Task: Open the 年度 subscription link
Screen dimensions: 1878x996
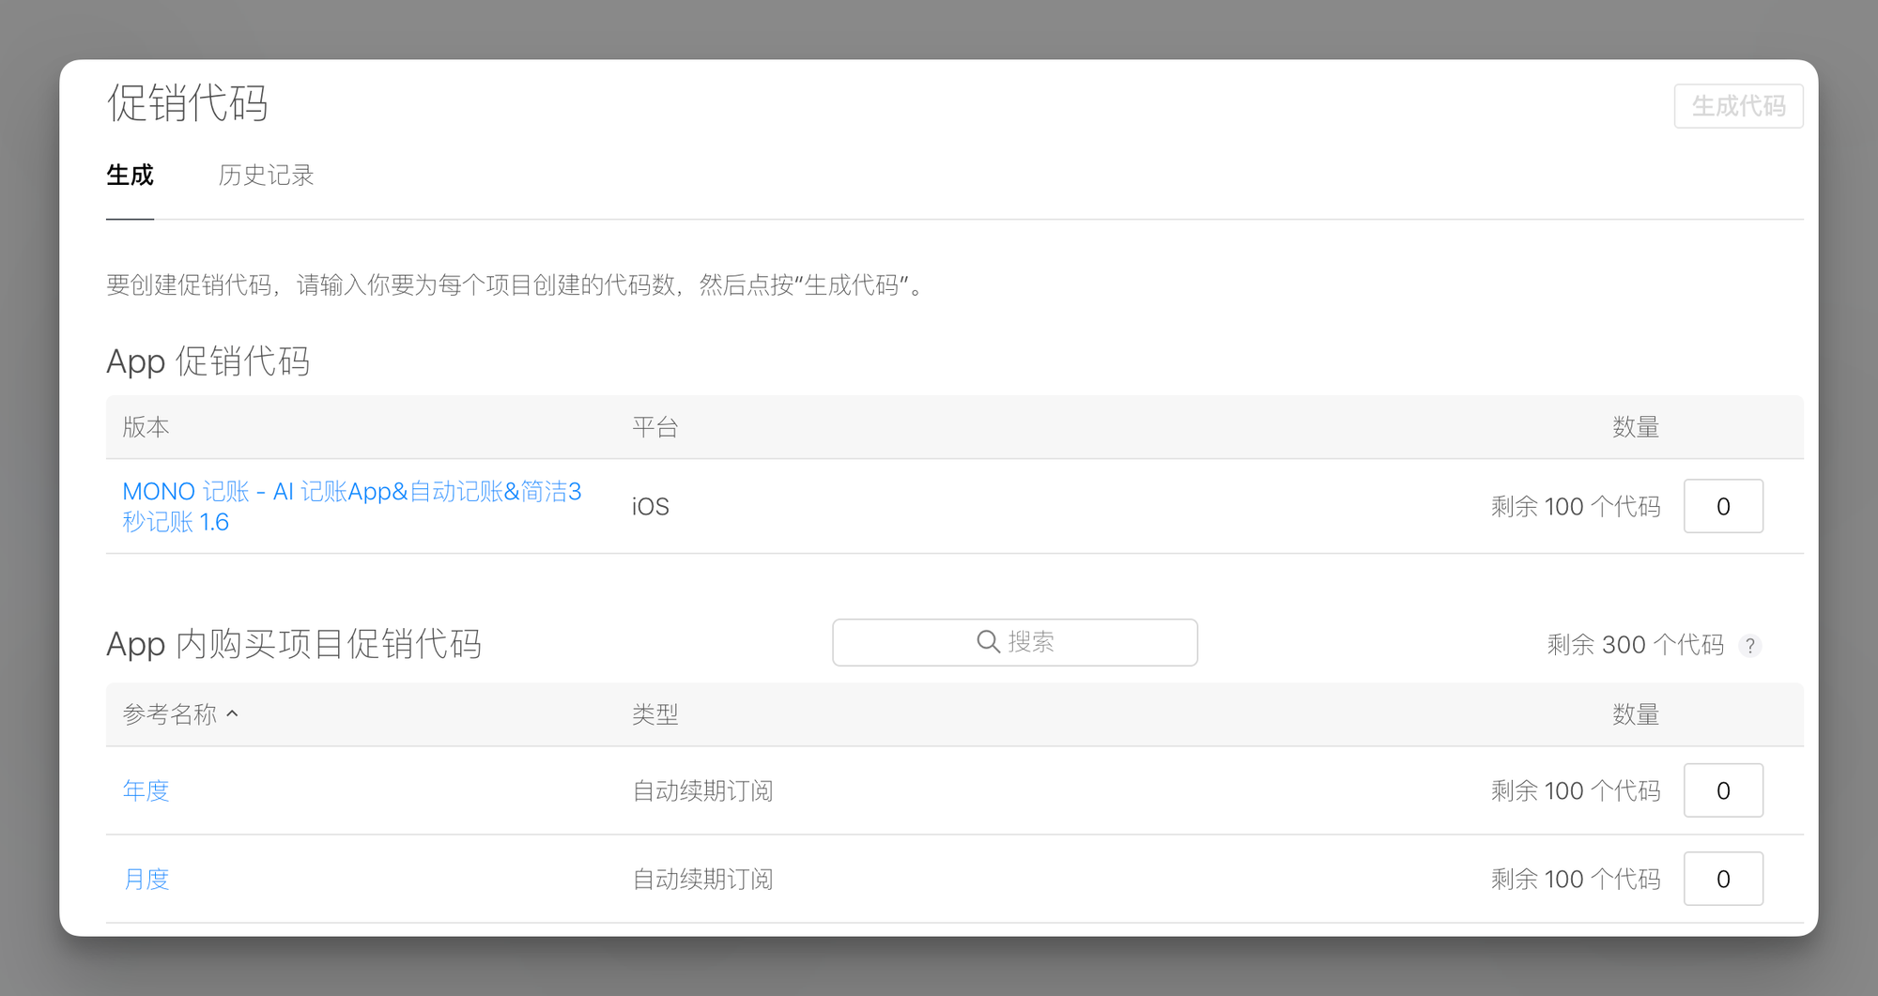Action: [146, 791]
